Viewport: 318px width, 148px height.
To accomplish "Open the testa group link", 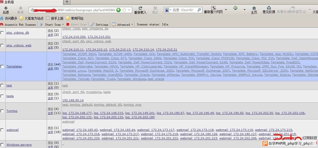I will [x=10, y=96].
